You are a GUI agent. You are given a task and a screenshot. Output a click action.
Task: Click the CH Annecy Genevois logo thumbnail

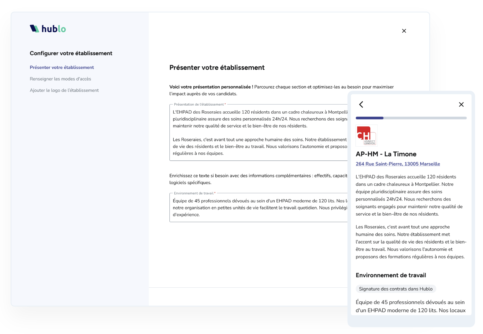click(366, 135)
